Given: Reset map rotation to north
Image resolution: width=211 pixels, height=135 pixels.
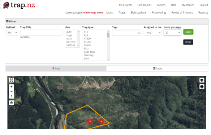Looking at the screenshot, I should tap(12, 96).
